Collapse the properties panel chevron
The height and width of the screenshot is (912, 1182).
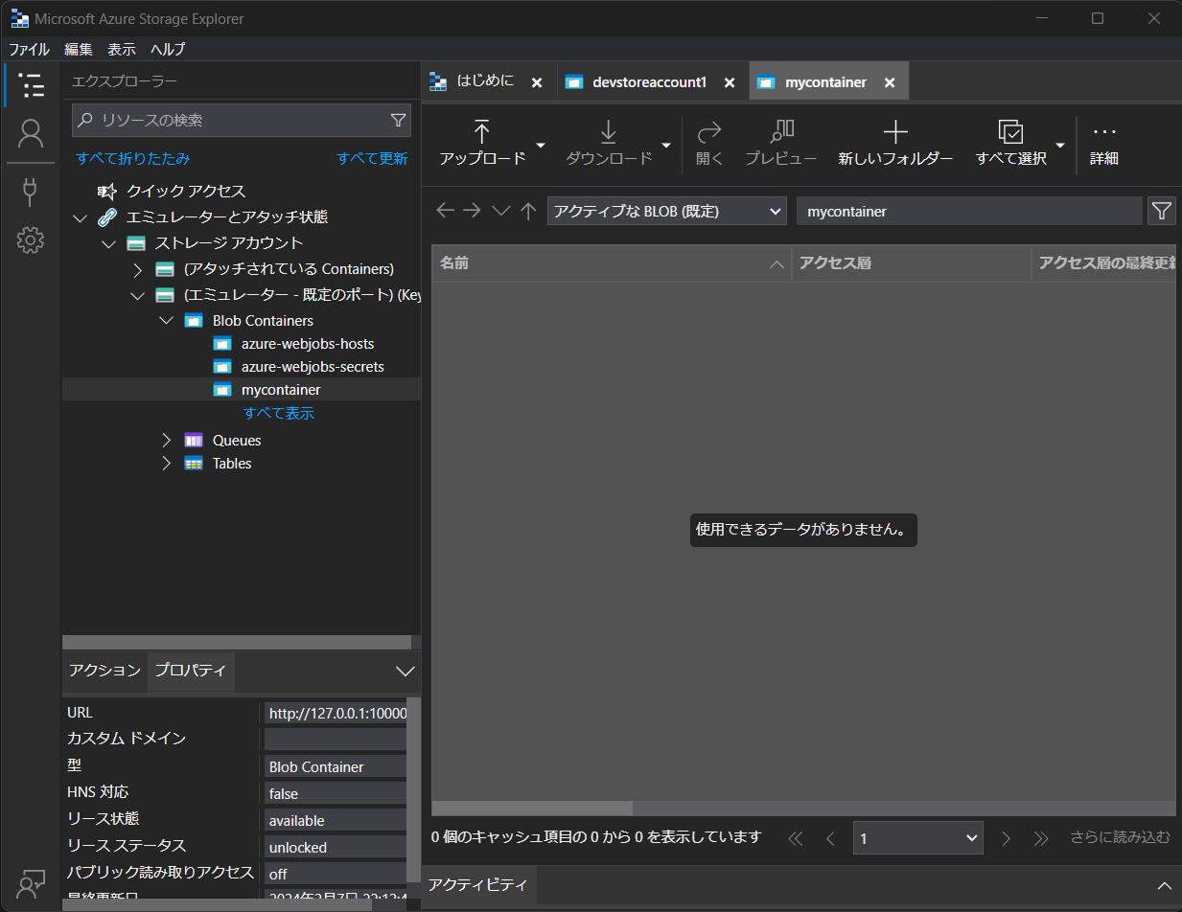click(405, 671)
